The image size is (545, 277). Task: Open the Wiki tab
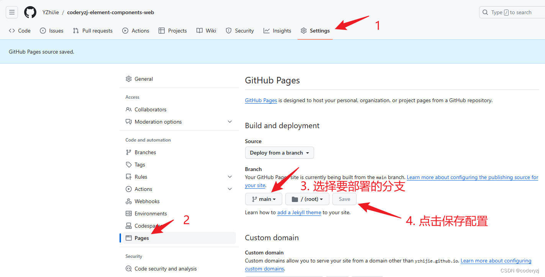coord(206,31)
